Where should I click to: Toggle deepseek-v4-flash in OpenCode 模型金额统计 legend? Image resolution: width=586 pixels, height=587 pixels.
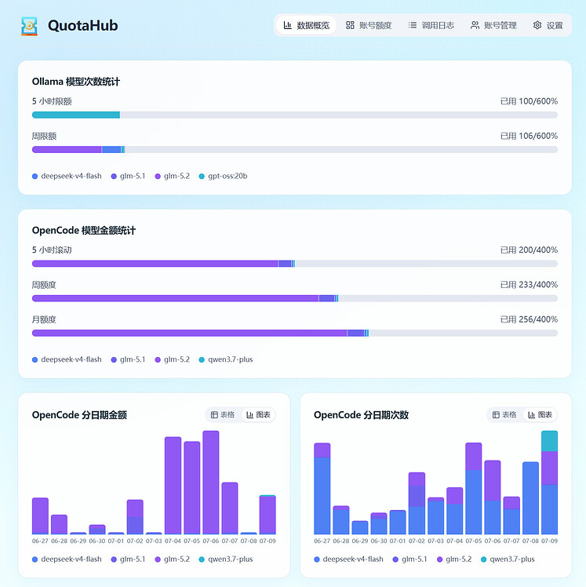point(67,359)
